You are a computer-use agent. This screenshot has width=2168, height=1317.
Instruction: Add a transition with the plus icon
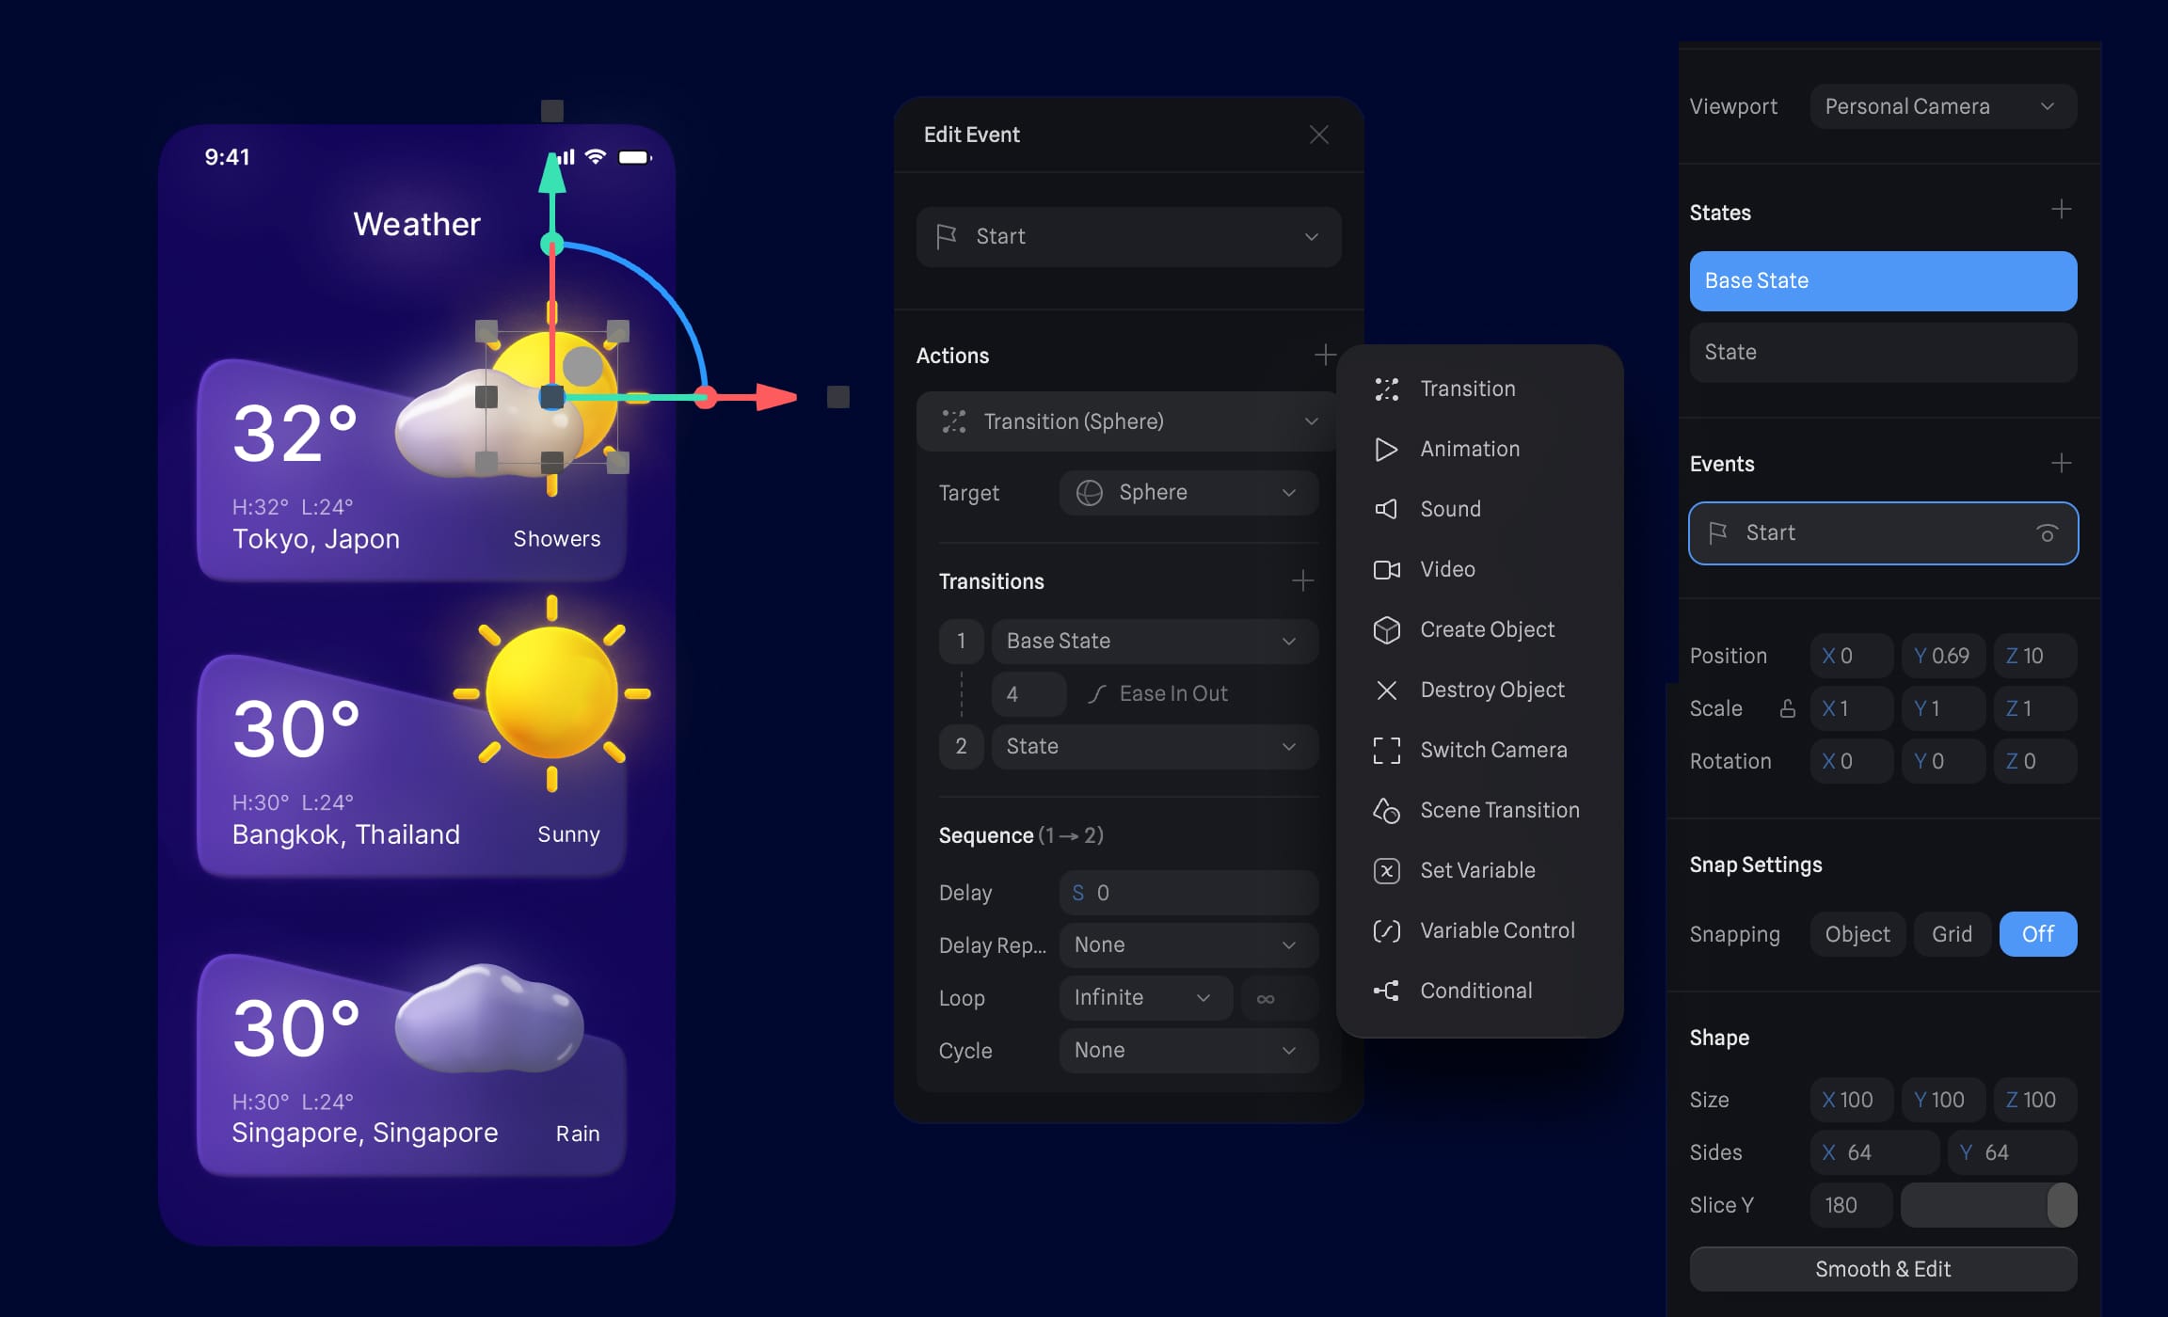(x=1302, y=581)
